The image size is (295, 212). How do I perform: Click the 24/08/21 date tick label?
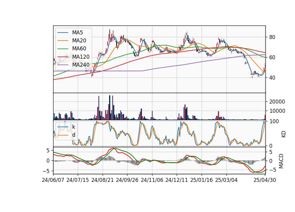(103, 180)
